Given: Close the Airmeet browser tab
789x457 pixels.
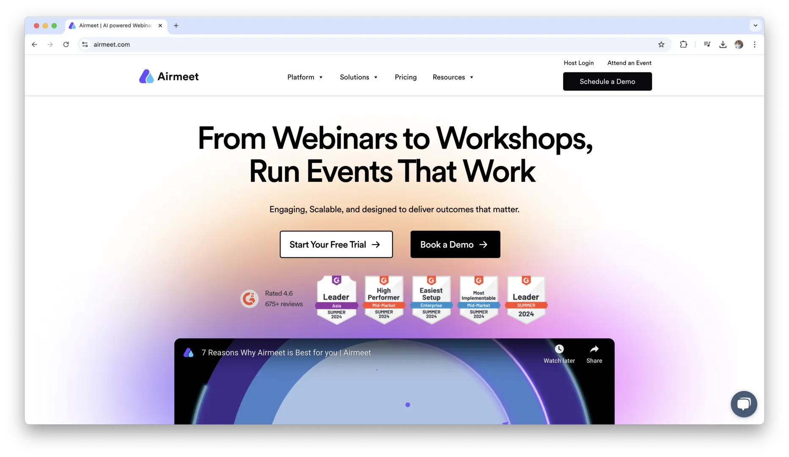Looking at the screenshot, I should click(160, 25).
